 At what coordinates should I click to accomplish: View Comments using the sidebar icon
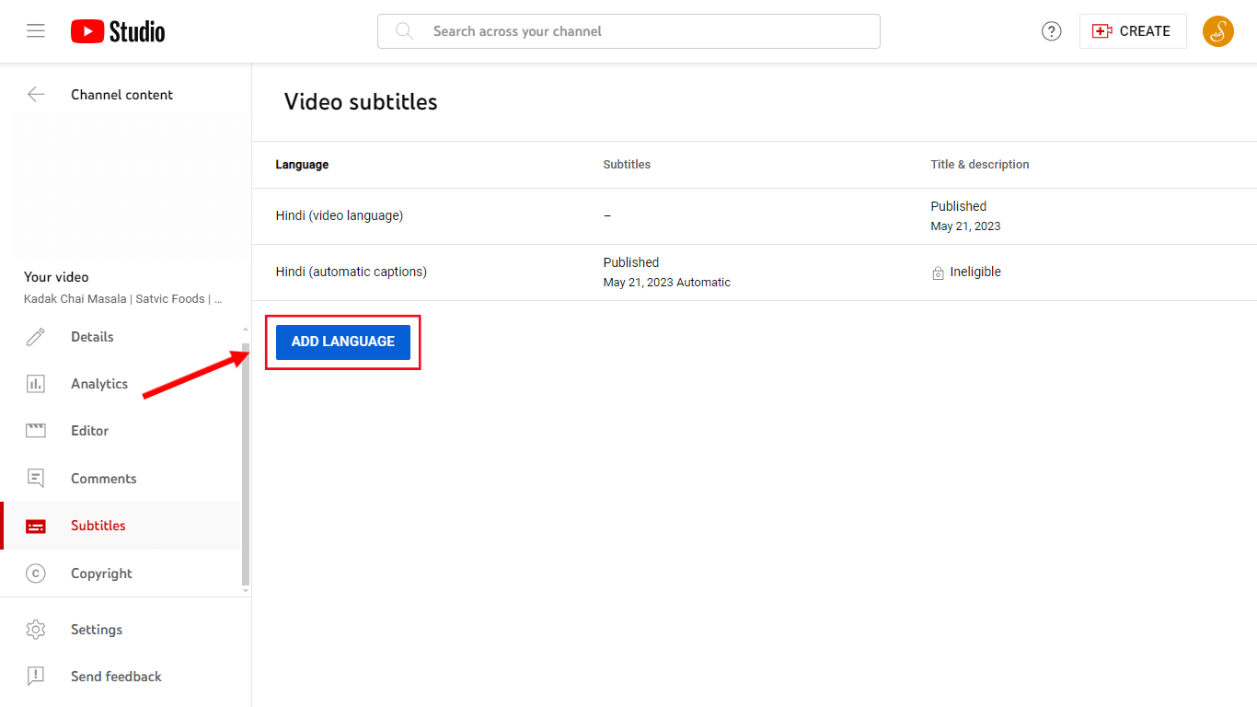pos(35,478)
